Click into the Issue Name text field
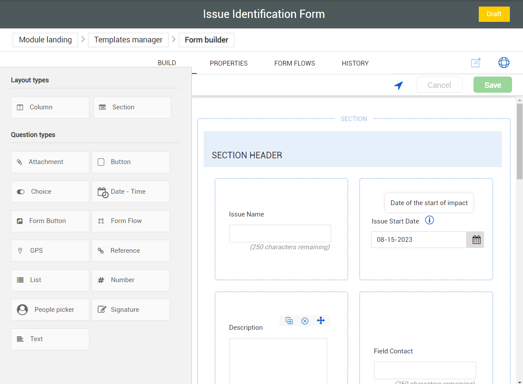 point(280,234)
